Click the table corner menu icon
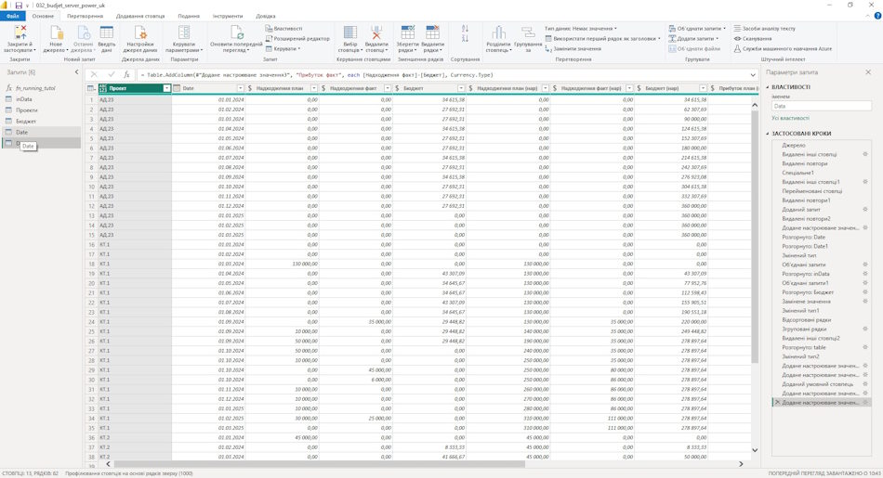The height and width of the screenshot is (478, 883). click(x=91, y=88)
